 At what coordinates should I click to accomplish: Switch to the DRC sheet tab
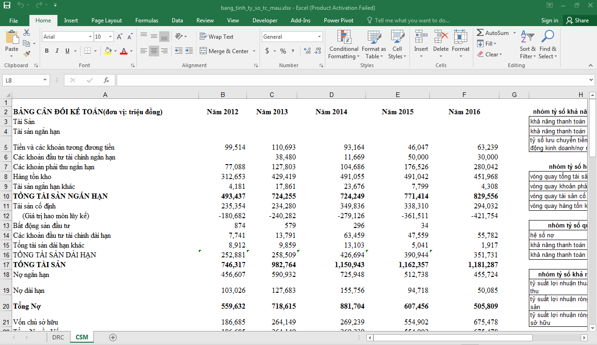tap(58, 337)
